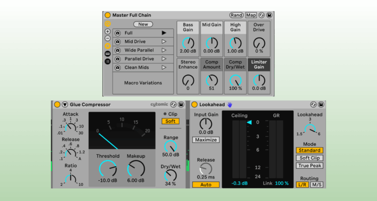Click hot-swap icon in Master Full Chain

(x=262, y=15)
